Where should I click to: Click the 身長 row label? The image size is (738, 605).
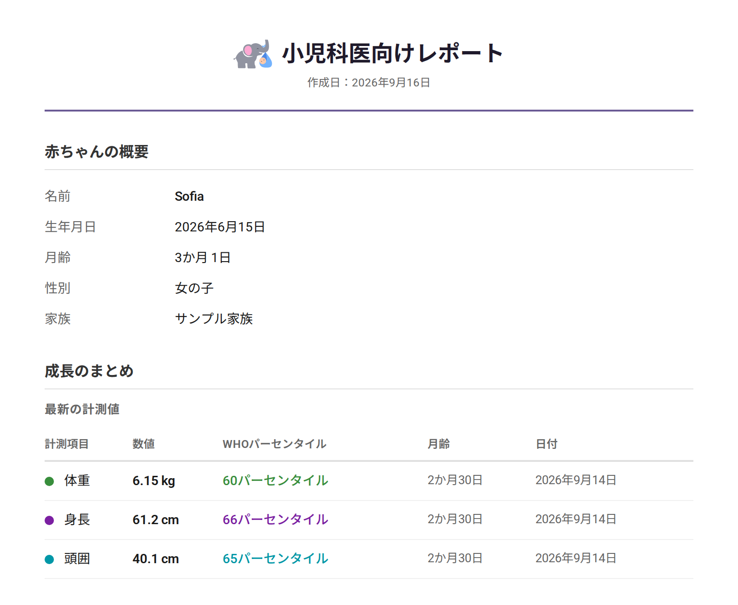point(77,520)
